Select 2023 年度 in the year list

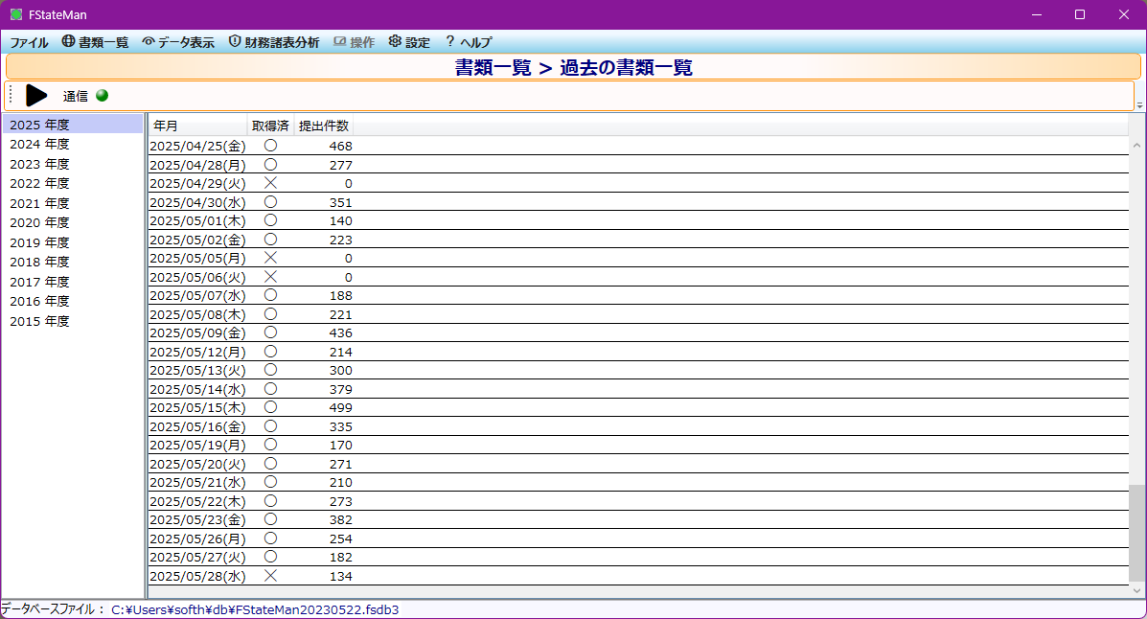point(73,164)
